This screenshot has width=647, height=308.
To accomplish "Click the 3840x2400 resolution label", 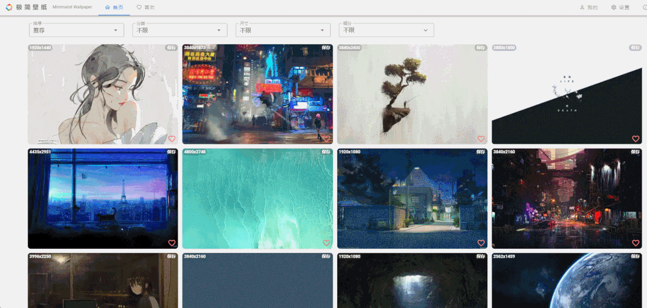I will (x=349, y=48).
